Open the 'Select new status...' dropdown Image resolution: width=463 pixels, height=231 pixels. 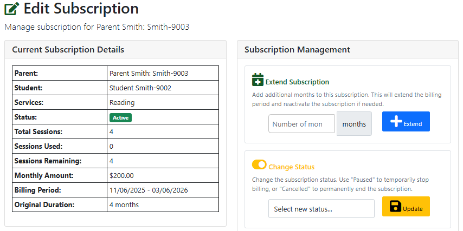tap(321, 209)
